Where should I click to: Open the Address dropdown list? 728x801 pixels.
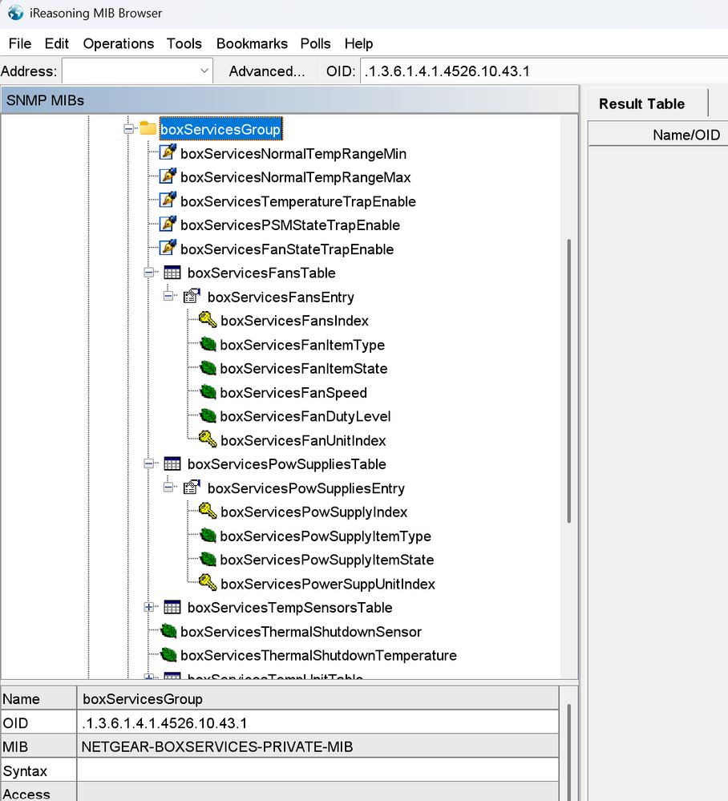(204, 71)
